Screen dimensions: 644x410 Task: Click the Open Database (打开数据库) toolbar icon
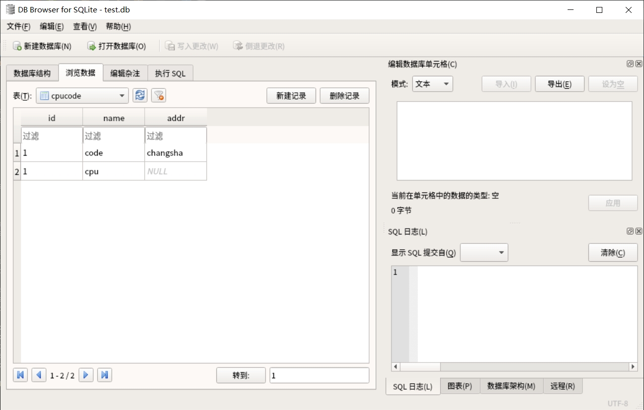click(91, 46)
